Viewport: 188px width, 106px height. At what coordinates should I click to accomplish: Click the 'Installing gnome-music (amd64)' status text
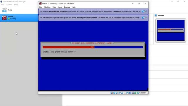(x=59, y=52)
